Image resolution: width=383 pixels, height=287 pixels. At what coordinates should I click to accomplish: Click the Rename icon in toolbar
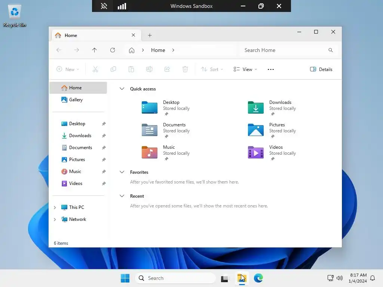(149, 69)
